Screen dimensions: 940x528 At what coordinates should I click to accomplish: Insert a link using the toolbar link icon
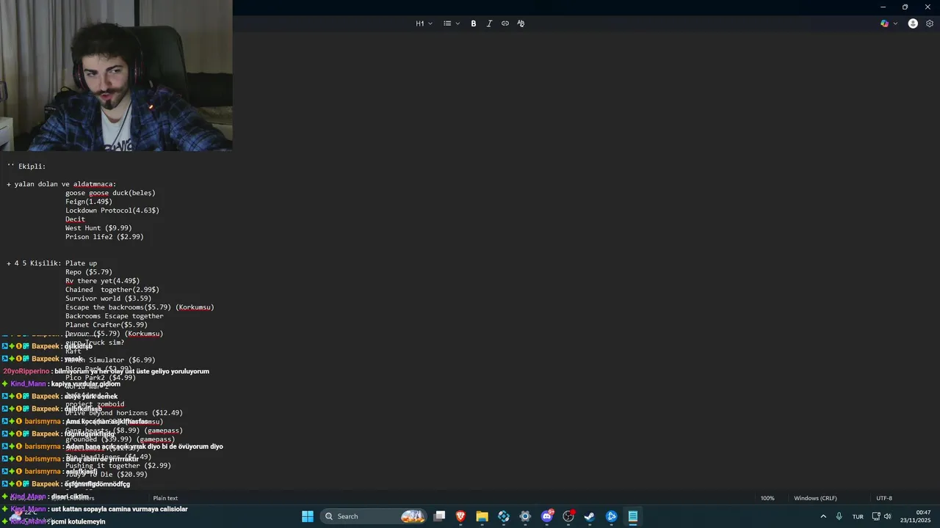point(505,23)
